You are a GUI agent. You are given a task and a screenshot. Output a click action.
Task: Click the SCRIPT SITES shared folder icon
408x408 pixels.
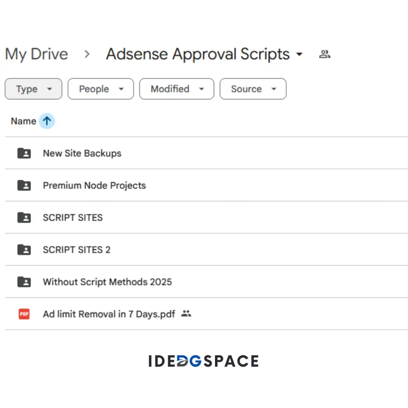24,217
